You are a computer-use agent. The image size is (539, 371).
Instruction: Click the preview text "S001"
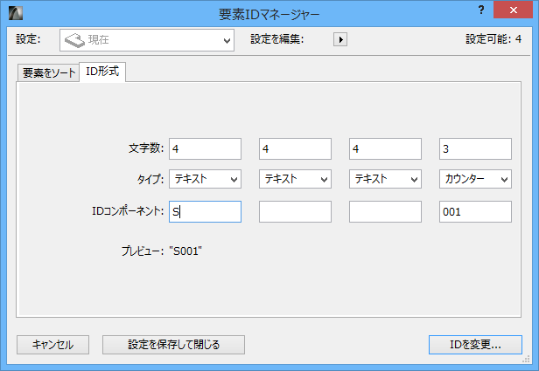pyautogui.click(x=185, y=251)
